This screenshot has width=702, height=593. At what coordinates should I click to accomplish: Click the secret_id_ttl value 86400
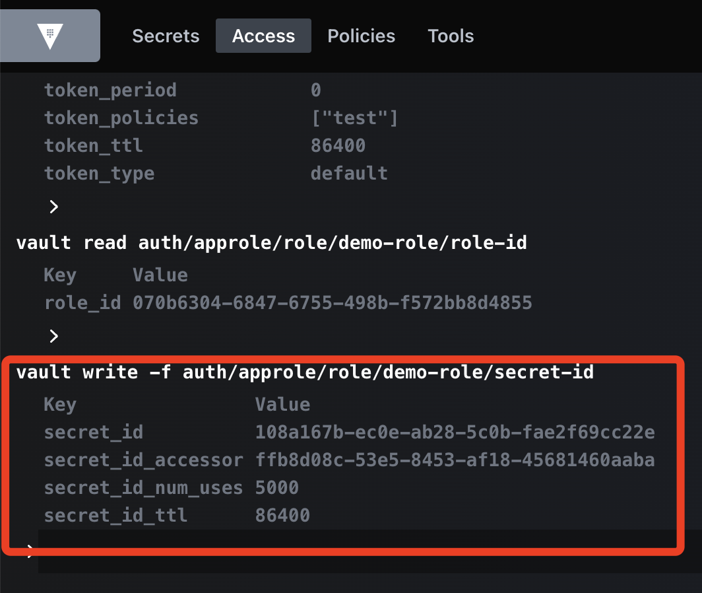[282, 516]
